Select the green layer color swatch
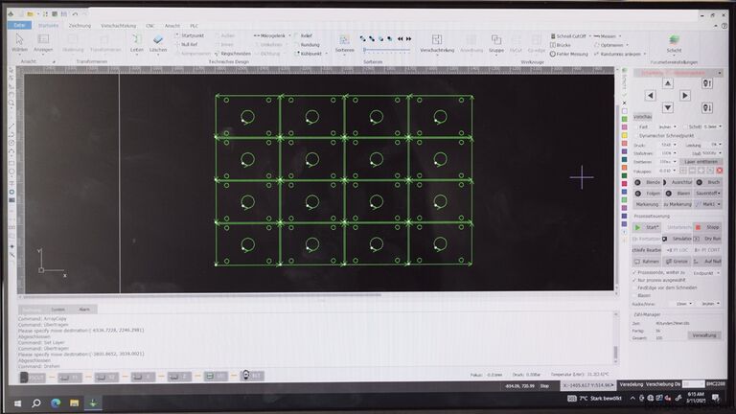This screenshot has height=414, width=736. point(625,119)
